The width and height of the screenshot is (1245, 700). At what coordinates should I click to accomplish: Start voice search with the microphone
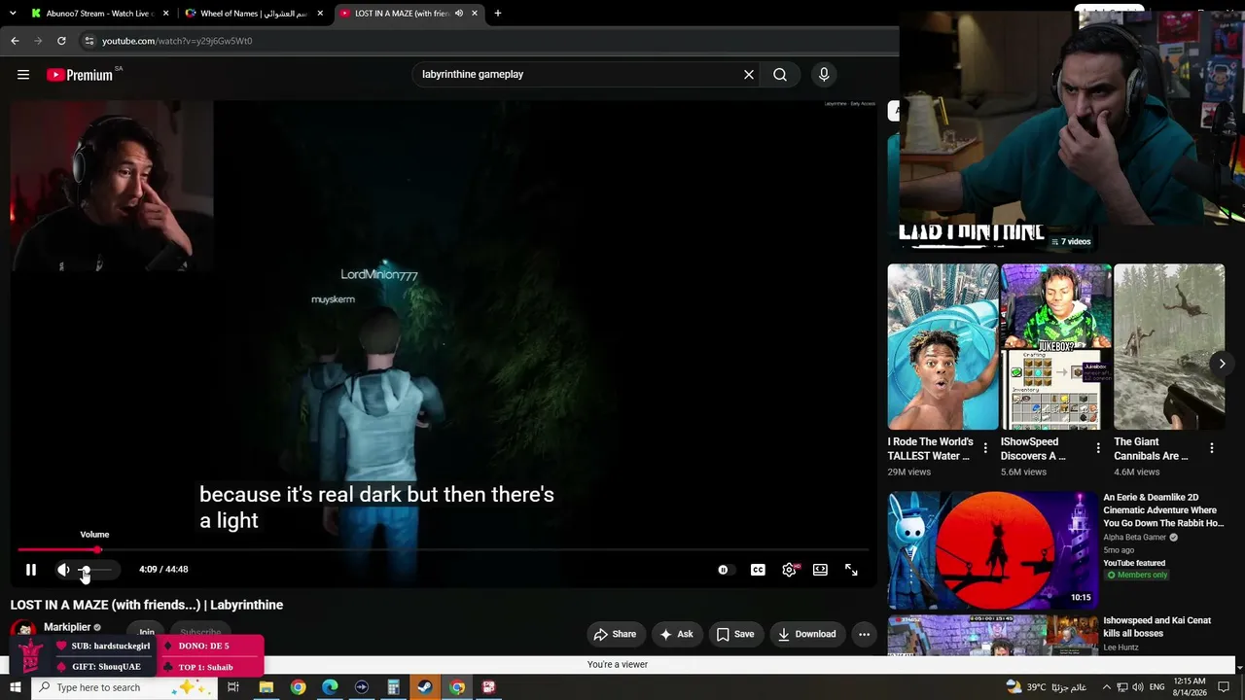824,75
